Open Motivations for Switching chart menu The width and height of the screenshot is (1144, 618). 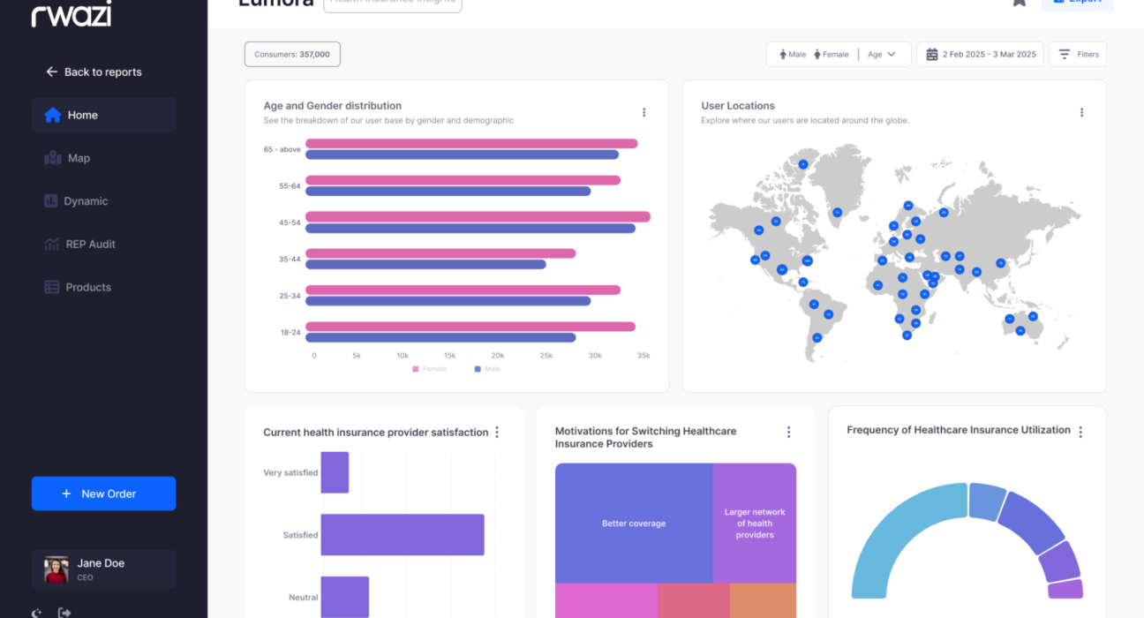pos(788,432)
